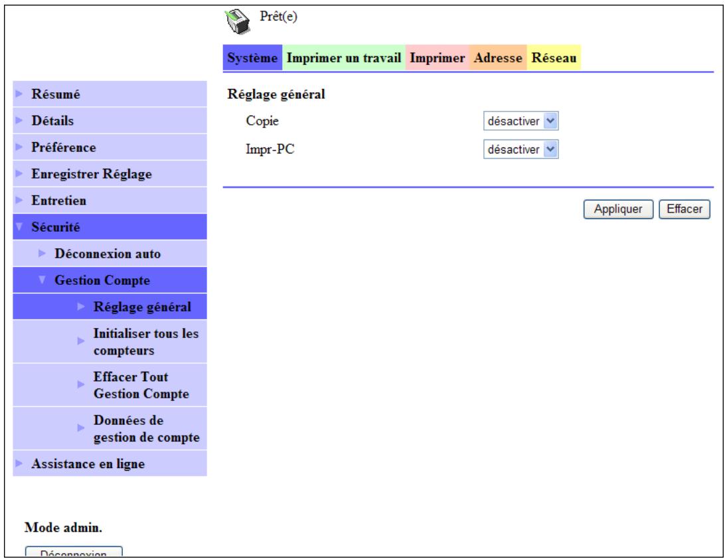
Task: Open the Impr-PC dropdown
Action: [x=521, y=149]
